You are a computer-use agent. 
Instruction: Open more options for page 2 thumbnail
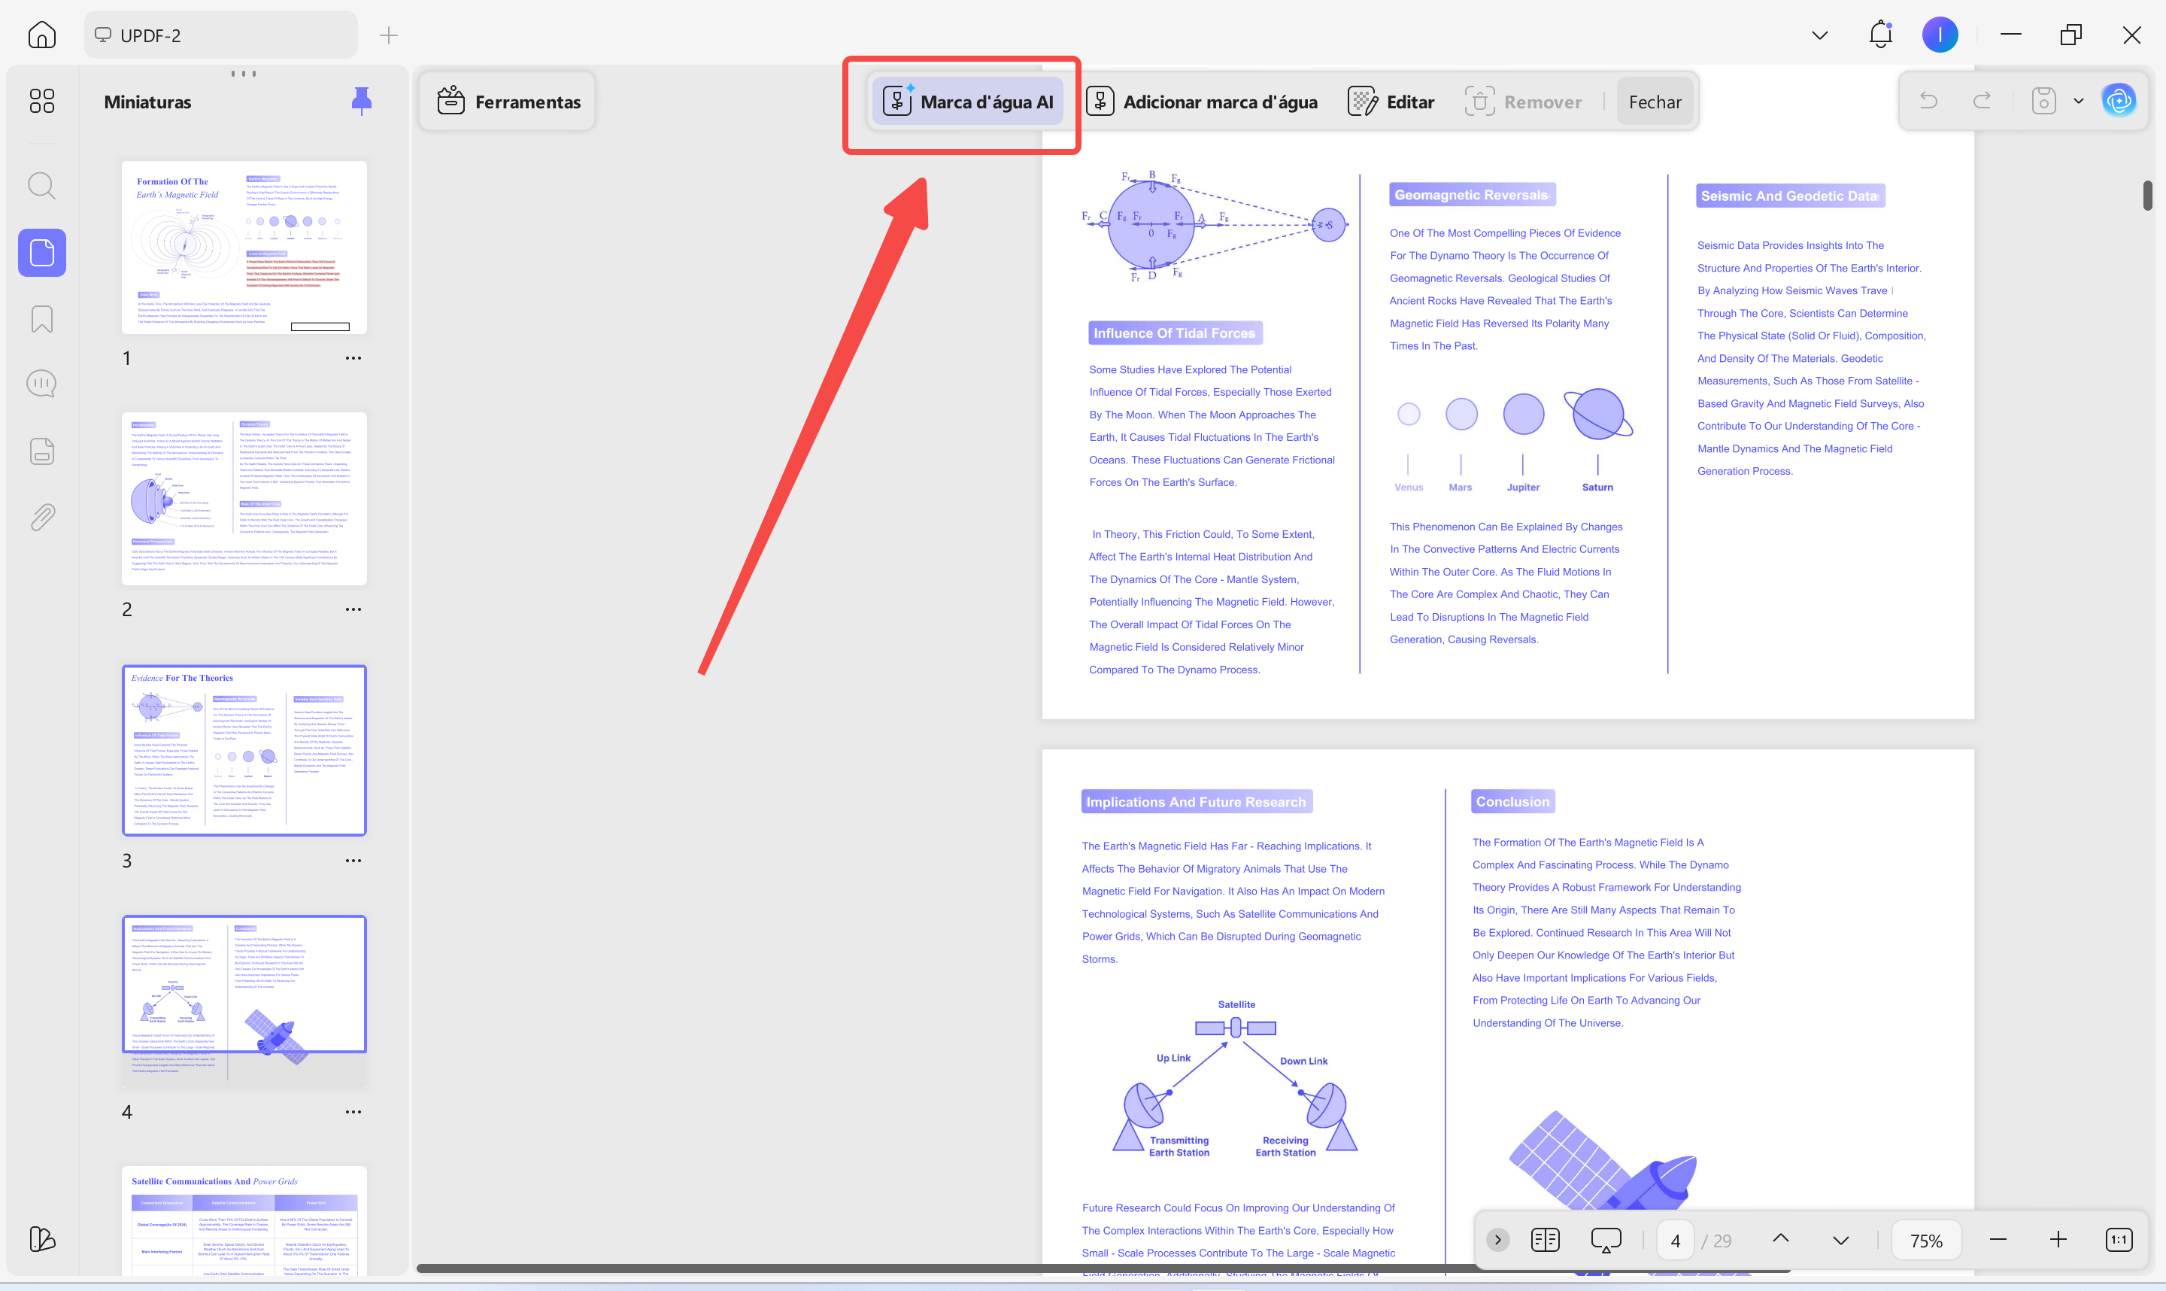coord(353,609)
